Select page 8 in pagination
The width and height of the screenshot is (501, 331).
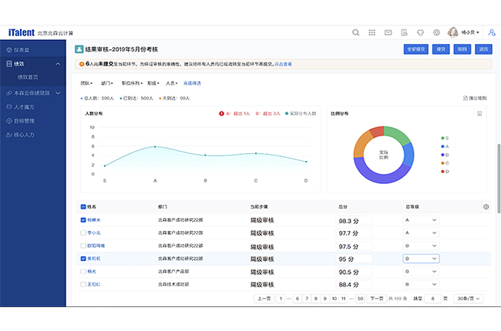316,299
